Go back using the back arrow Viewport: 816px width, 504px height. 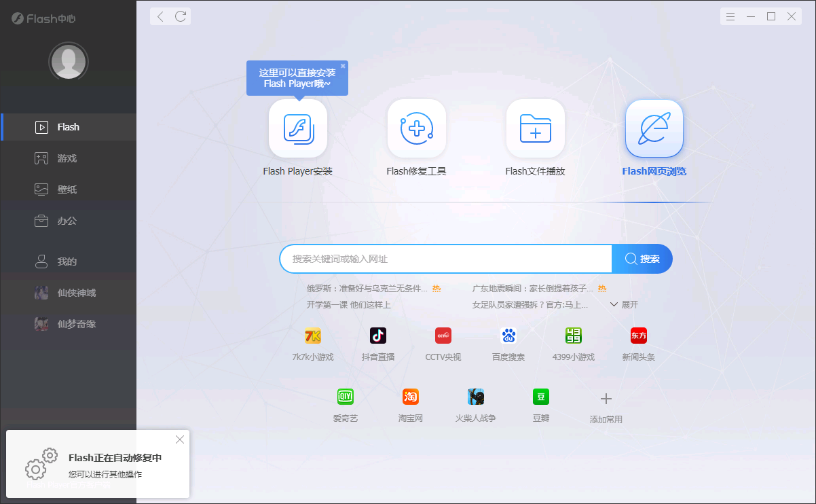coord(160,16)
